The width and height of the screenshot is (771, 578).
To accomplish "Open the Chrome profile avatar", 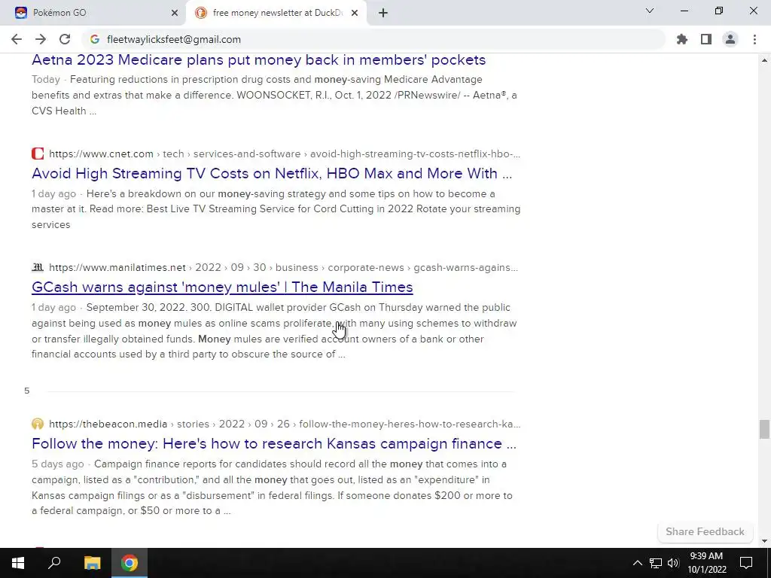I will 730,39.
